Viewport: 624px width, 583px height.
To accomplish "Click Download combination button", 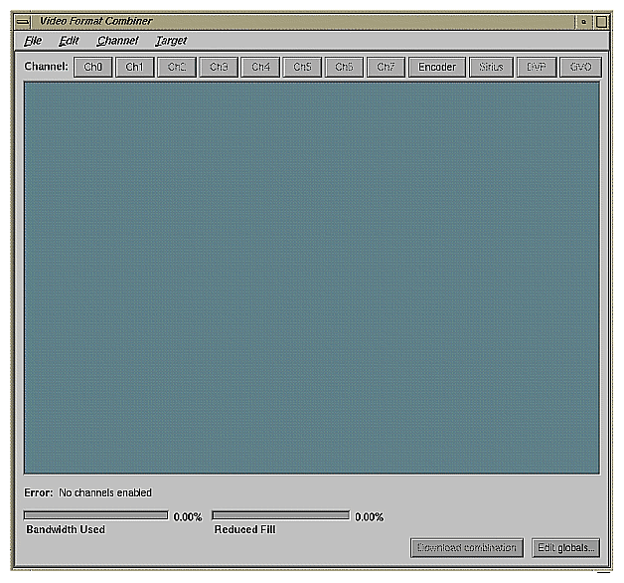I will (467, 548).
